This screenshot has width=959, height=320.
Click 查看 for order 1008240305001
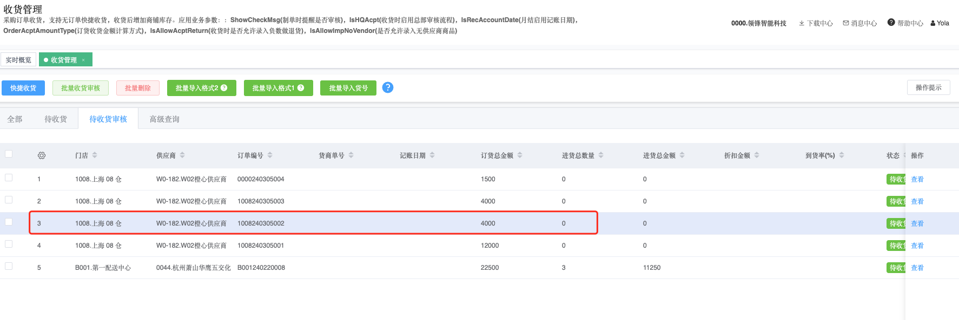(x=917, y=246)
